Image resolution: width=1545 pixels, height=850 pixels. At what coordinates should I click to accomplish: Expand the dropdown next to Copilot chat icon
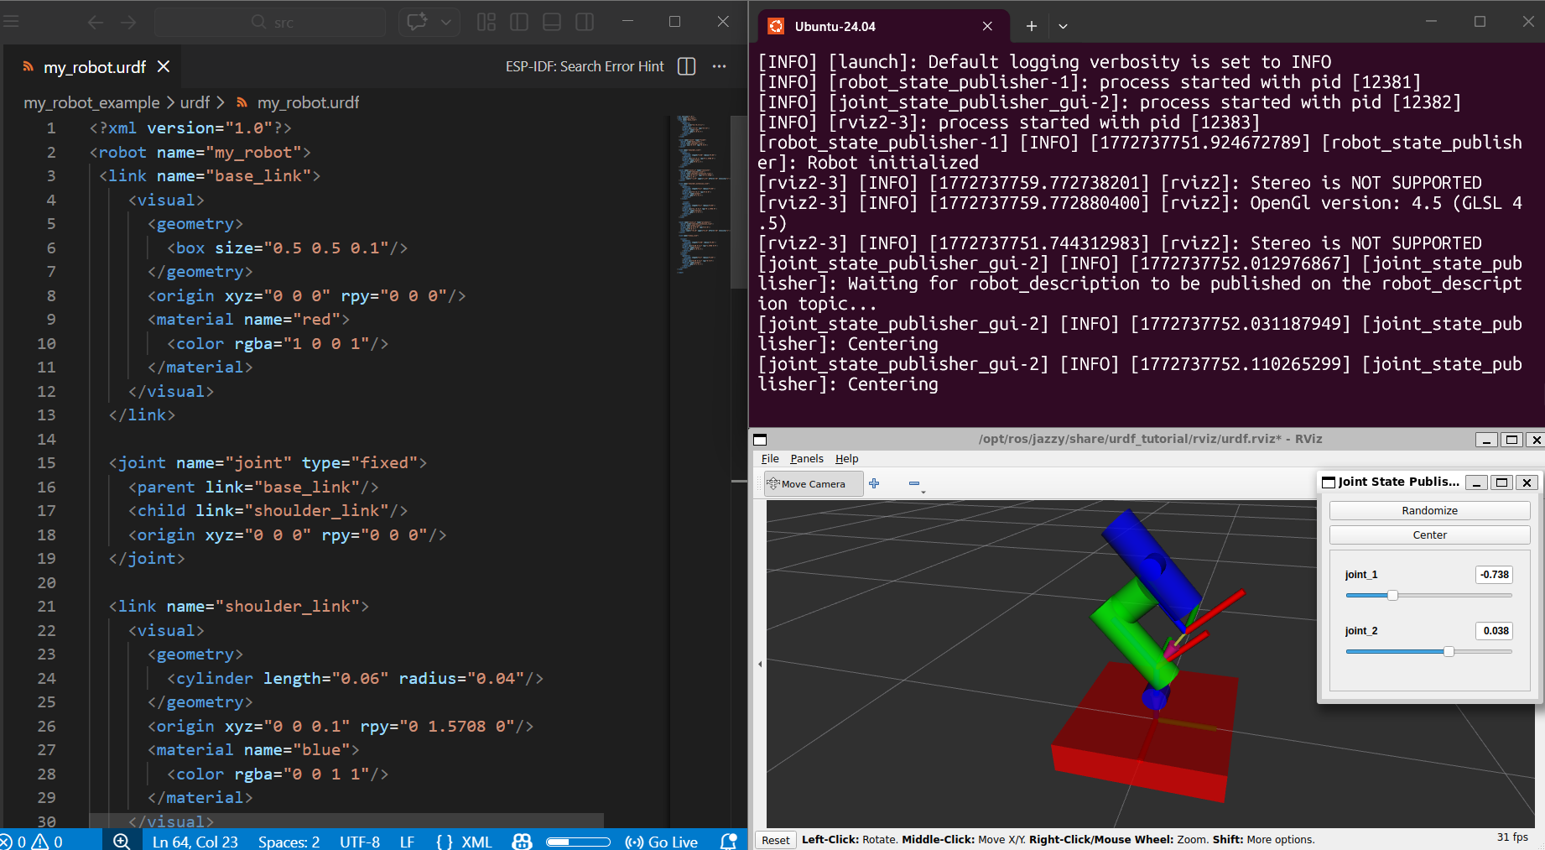446,22
